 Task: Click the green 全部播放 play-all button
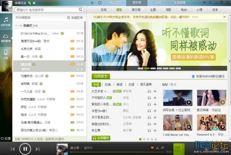pos(101,138)
